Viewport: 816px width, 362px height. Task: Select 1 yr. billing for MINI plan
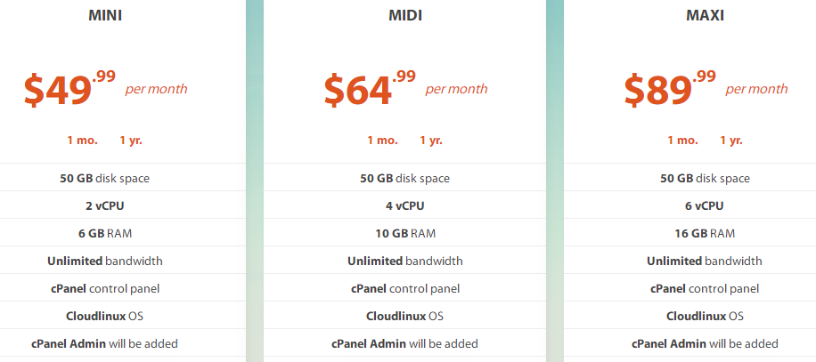(x=130, y=141)
